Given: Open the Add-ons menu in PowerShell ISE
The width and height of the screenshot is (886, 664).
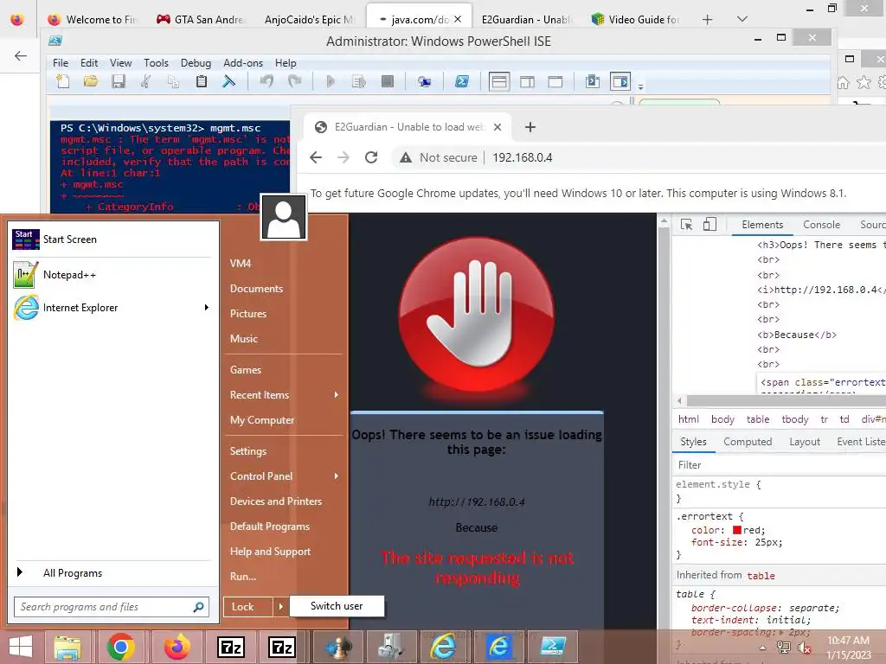Looking at the screenshot, I should (x=243, y=62).
